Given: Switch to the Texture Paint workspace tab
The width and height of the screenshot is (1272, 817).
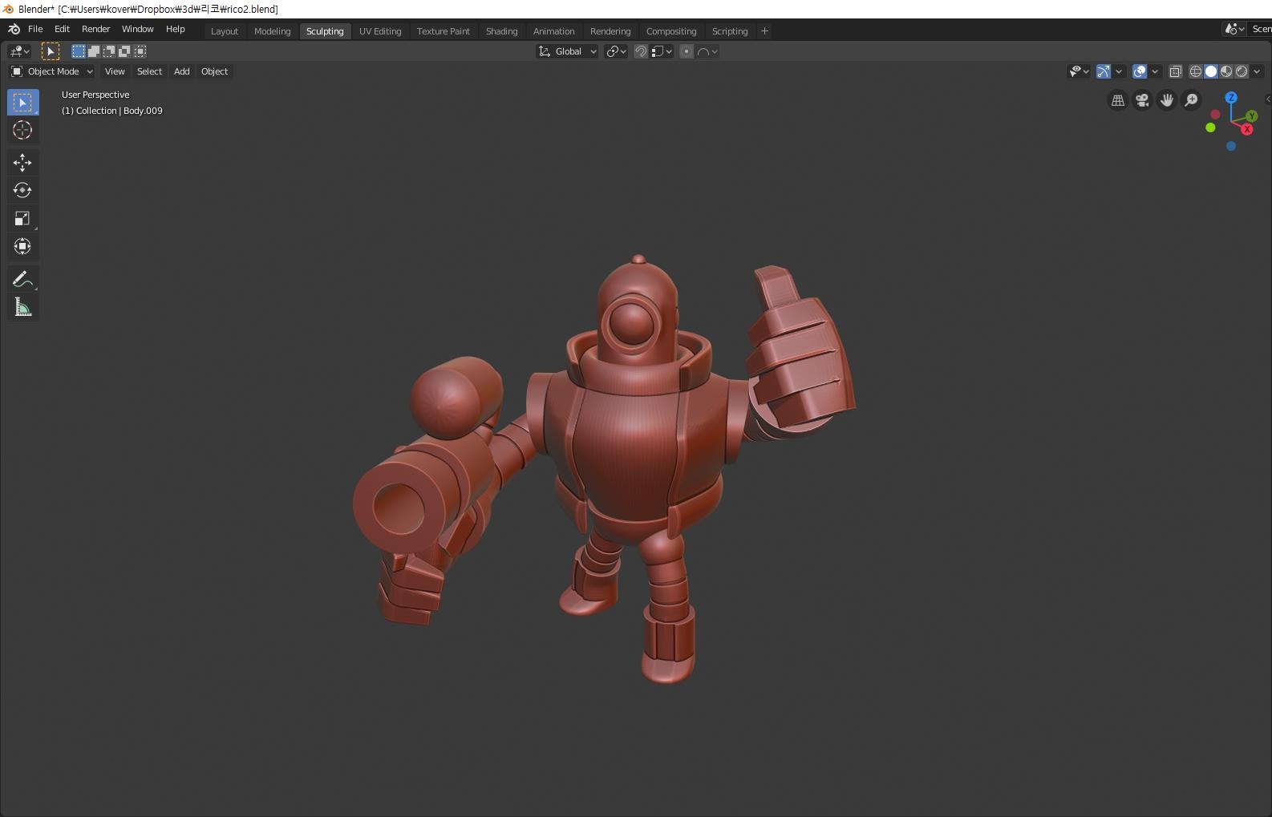Looking at the screenshot, I should (444, 31).
